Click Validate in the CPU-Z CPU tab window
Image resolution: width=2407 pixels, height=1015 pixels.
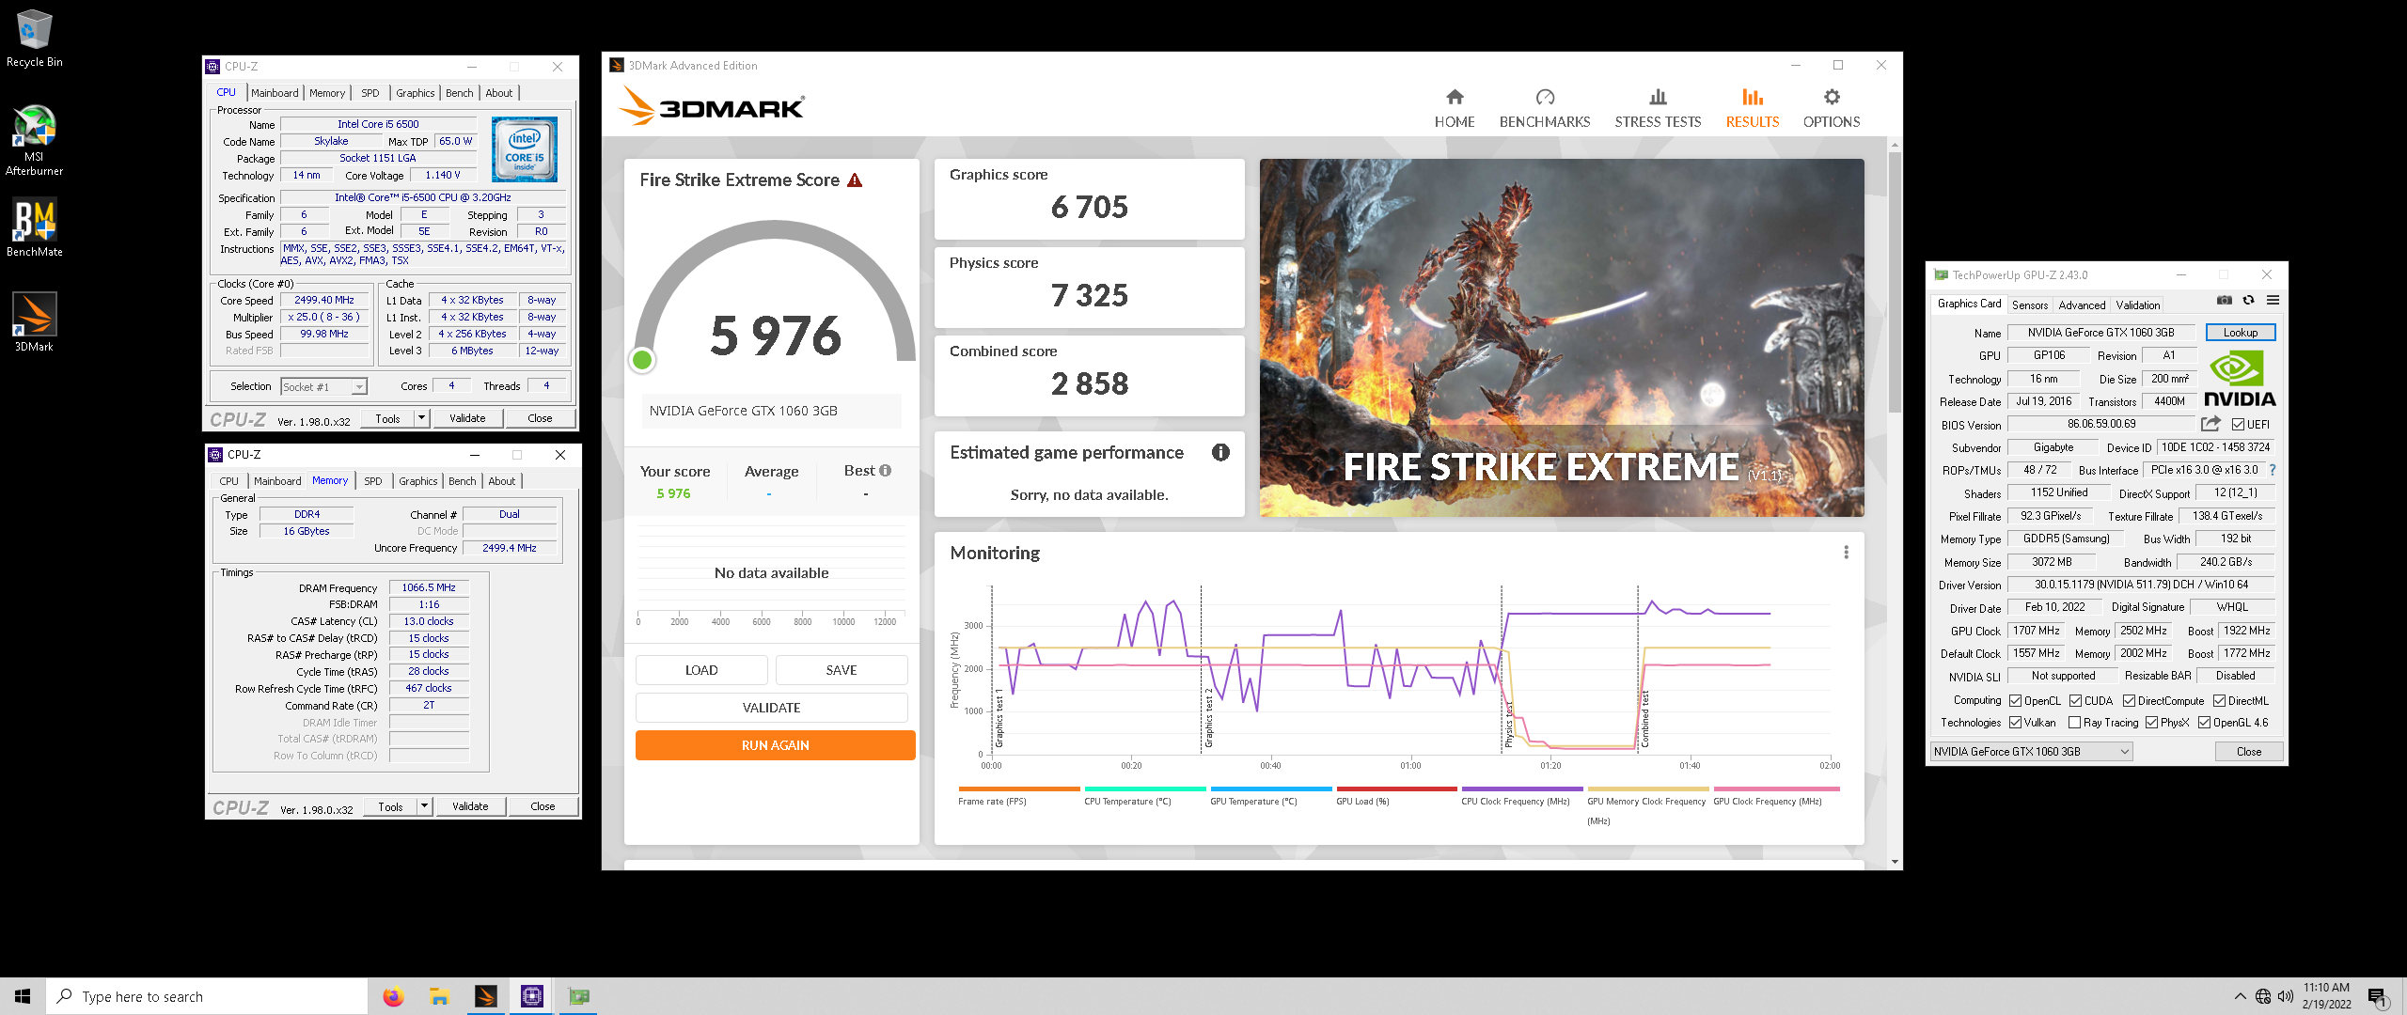pos(467,418)
